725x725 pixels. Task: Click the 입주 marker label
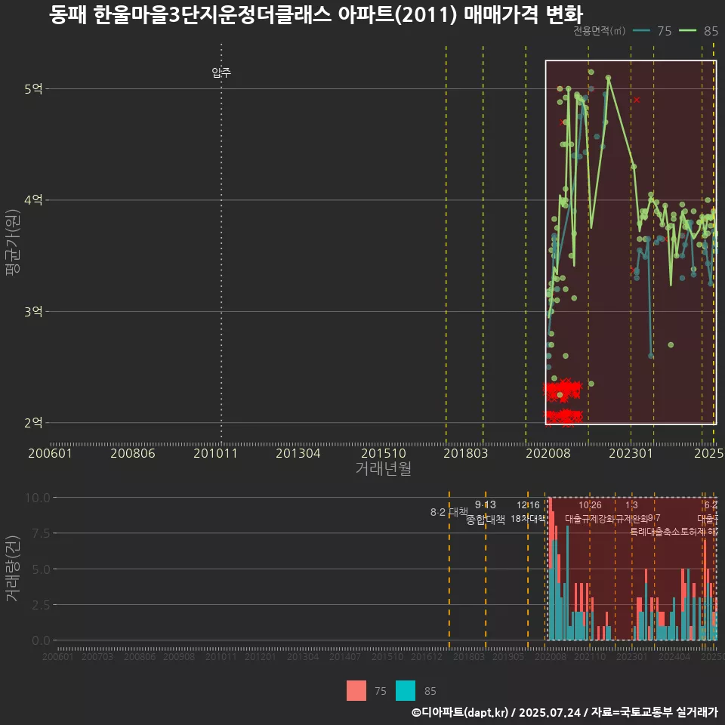click(x=221, y=72)
